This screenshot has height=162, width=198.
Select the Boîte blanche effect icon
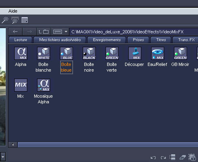pyautogui.click(x=44, y=53)
